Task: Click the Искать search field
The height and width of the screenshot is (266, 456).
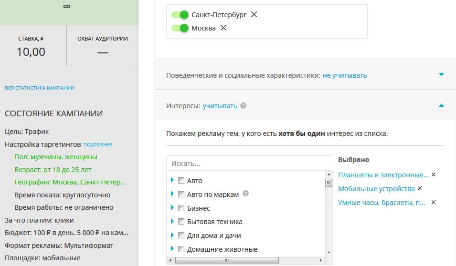Action: tap(249, 163)
